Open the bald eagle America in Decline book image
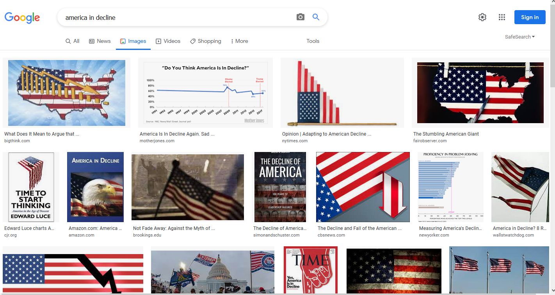The height and width of the screenshot is (295, 555). (x=95, y=187)
